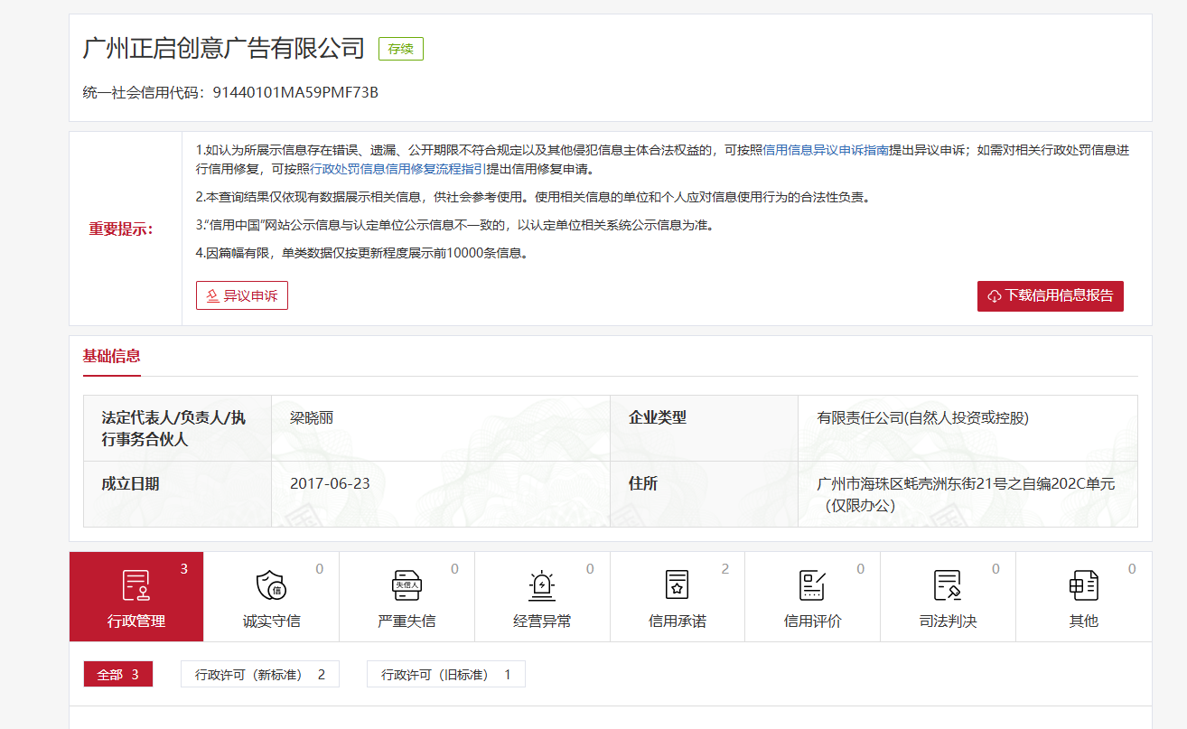Viewport: 1187px width, 729px height.
Task: Select the 全部 3 filter
Action: coord(118,675)
